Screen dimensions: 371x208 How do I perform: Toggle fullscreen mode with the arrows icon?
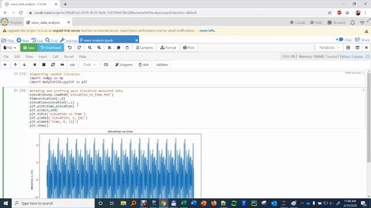369,21
